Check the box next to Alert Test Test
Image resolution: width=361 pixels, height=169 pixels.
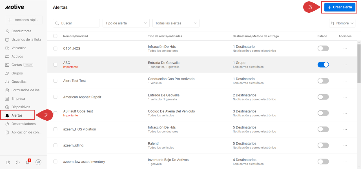point(55,81)
